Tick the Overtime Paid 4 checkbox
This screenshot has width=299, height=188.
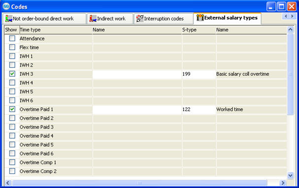pos(12,136)
